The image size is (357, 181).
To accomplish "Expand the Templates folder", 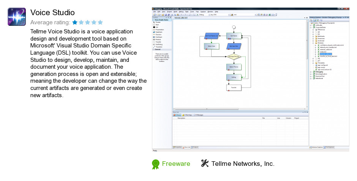I will click(313, 63).
